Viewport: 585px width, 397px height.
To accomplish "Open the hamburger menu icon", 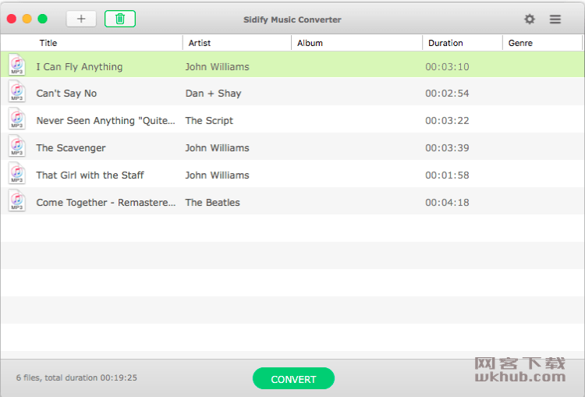I will 555,19.
